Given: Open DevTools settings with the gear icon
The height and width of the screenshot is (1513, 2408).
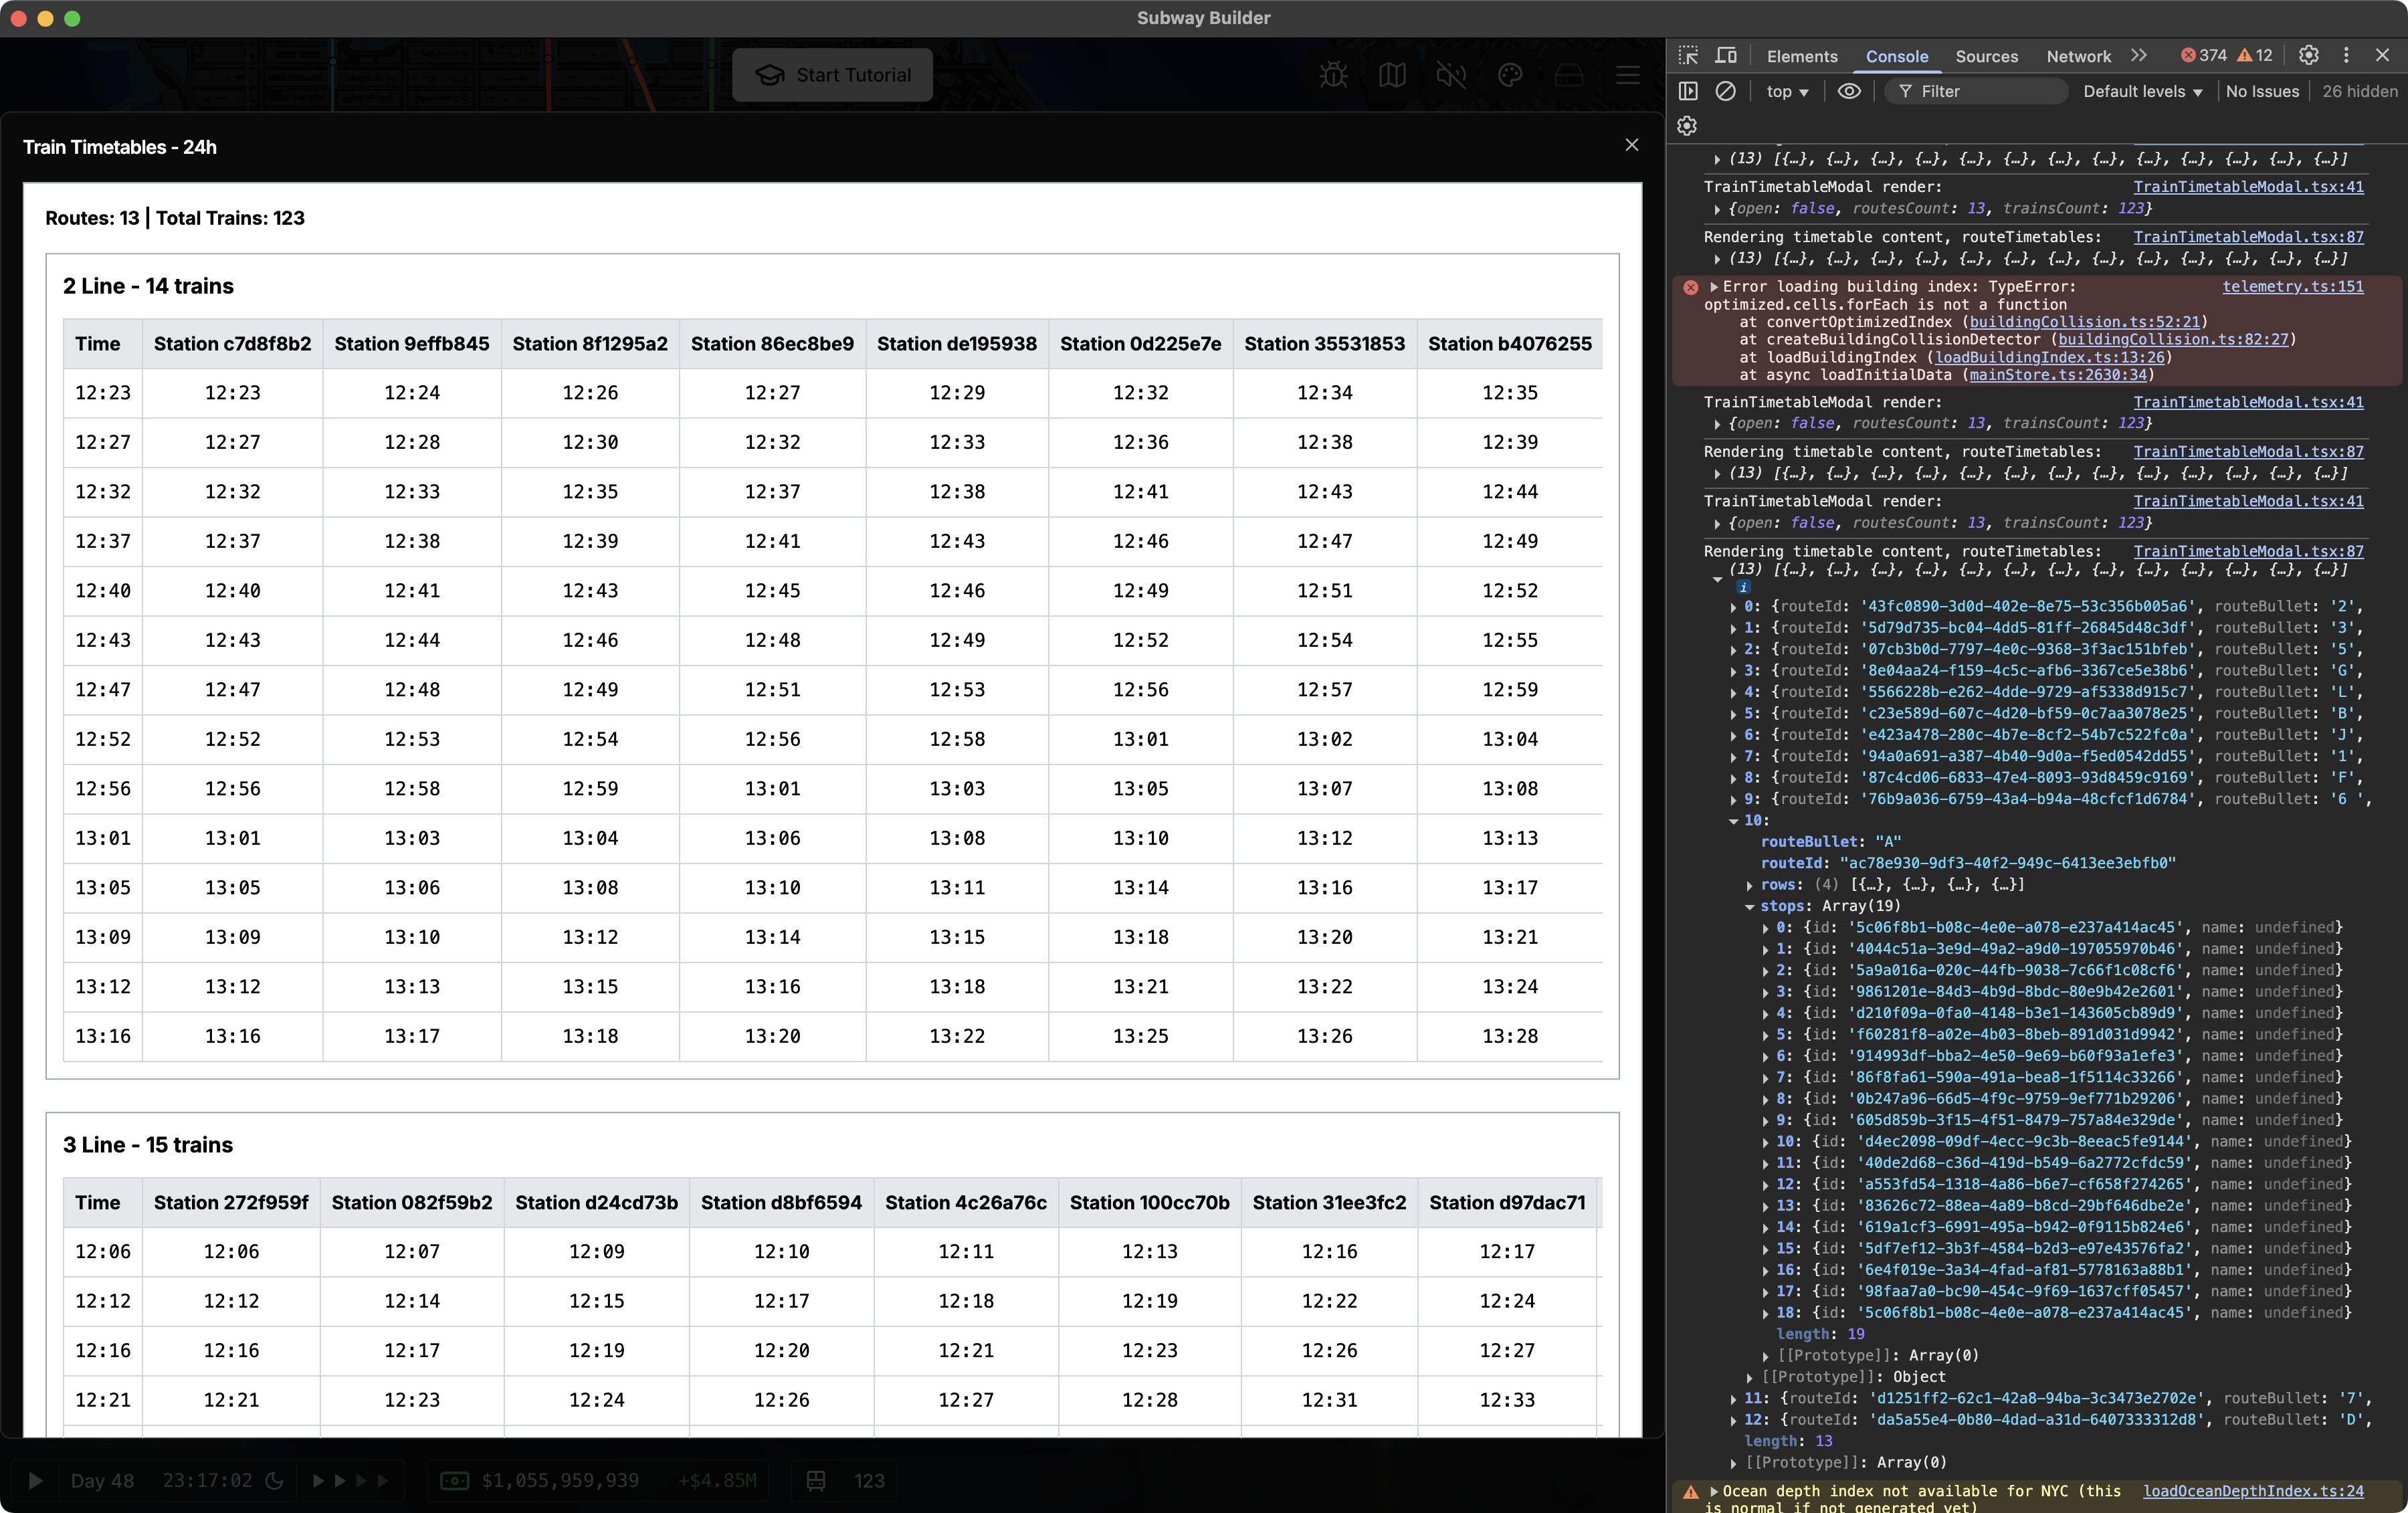Looking at the screenshot, I should point(2309,56).
